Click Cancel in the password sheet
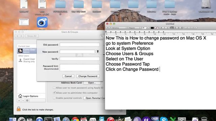Viewport: 216px width, 121px height. (x=68, y=76)
